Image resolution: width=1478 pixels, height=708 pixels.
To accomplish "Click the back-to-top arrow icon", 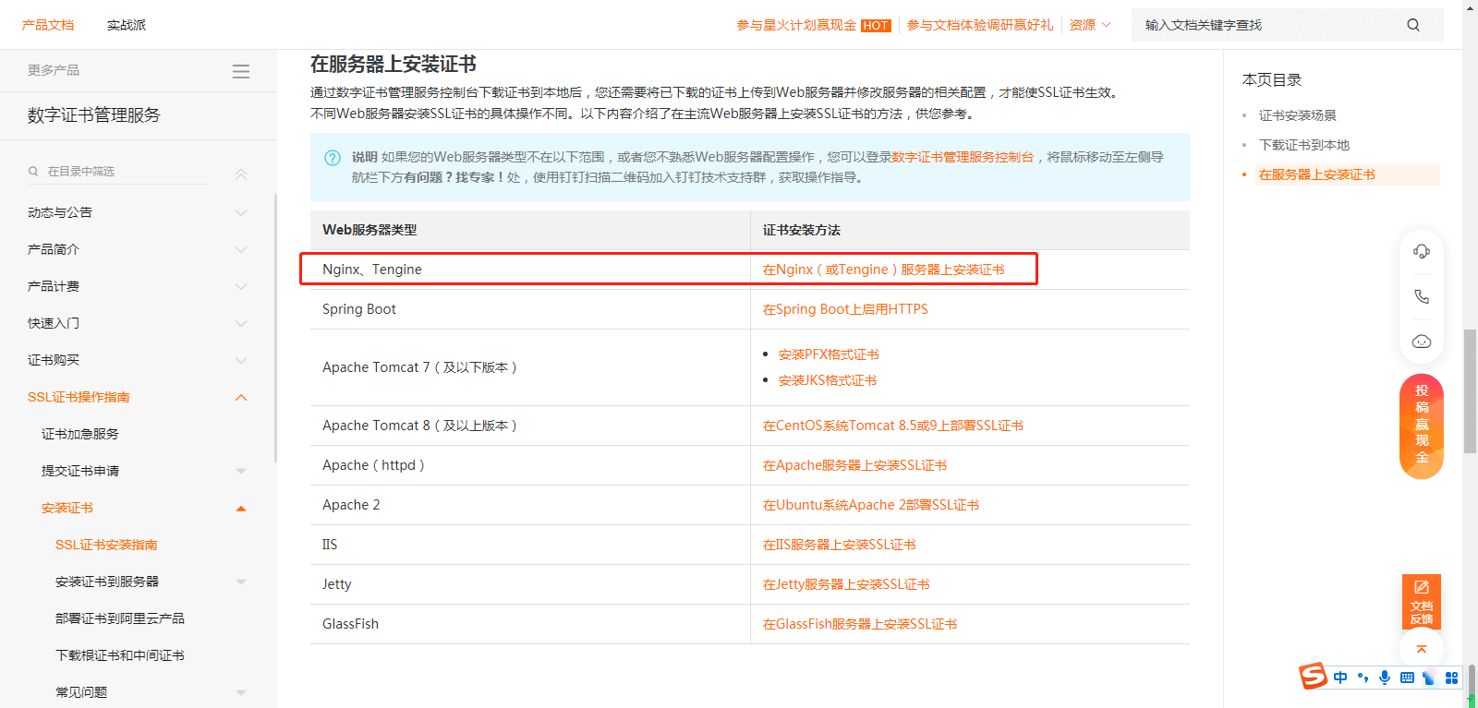I will pos(1421,649).
